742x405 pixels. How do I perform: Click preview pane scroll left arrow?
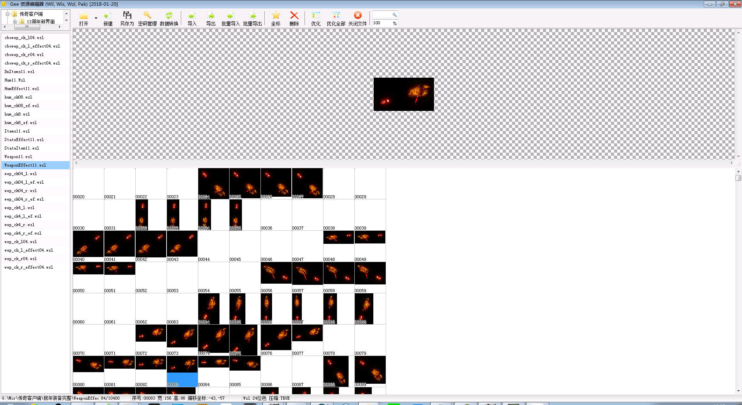(76, 163)
